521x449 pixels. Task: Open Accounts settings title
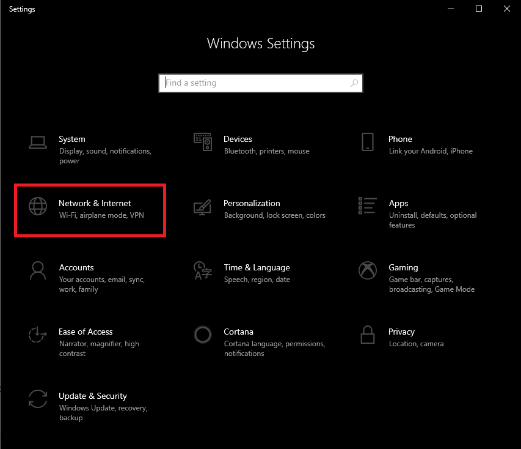pos(76,267)
